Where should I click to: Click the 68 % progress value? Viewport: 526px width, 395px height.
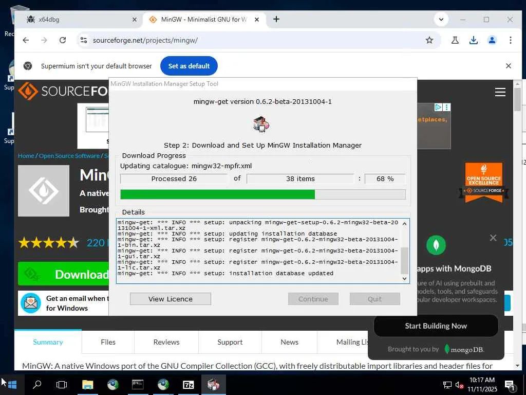point(385,178)
